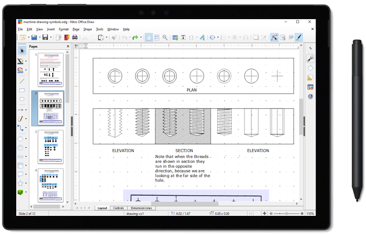Click the Fill Color tool
366x235 pixels.
point(21,70)
